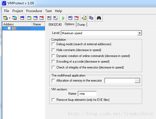Open the Level dropdown arrow
The image size is (156, 119).
(139, 33)
